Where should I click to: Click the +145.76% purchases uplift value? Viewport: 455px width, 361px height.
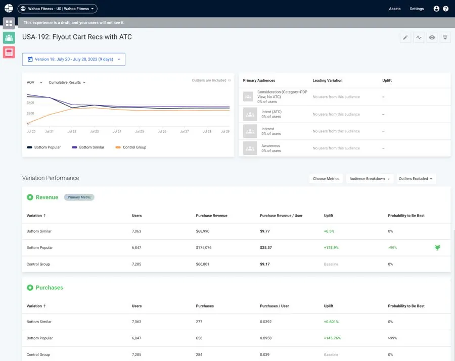[332, 338]
